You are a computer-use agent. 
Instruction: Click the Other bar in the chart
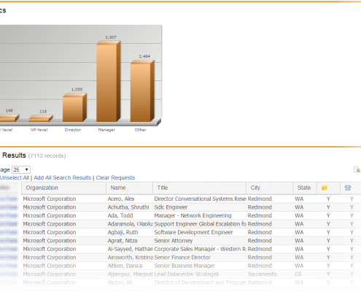click(142, 91)
